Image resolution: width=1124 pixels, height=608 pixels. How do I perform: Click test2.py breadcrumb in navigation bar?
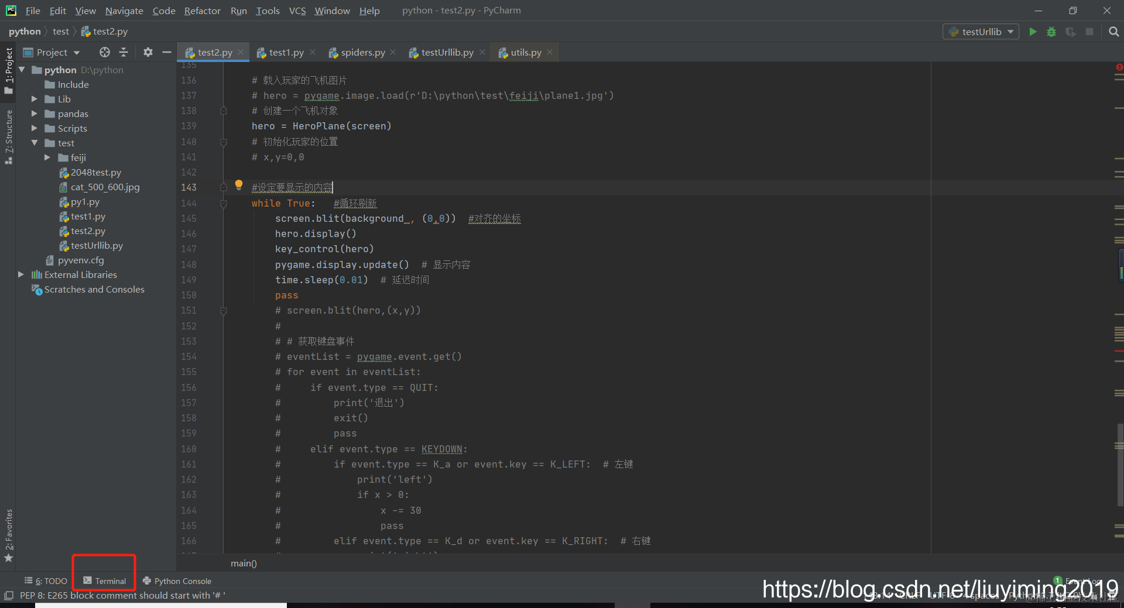pos(104,32)
